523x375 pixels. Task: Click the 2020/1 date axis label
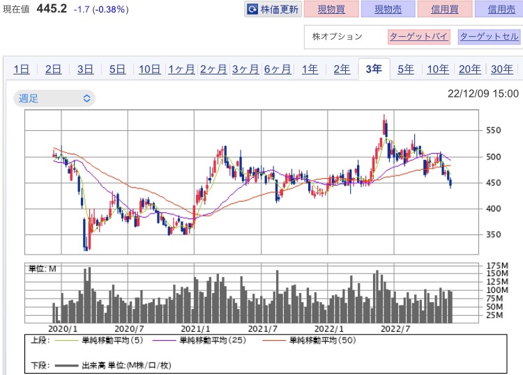click(63, 329)
